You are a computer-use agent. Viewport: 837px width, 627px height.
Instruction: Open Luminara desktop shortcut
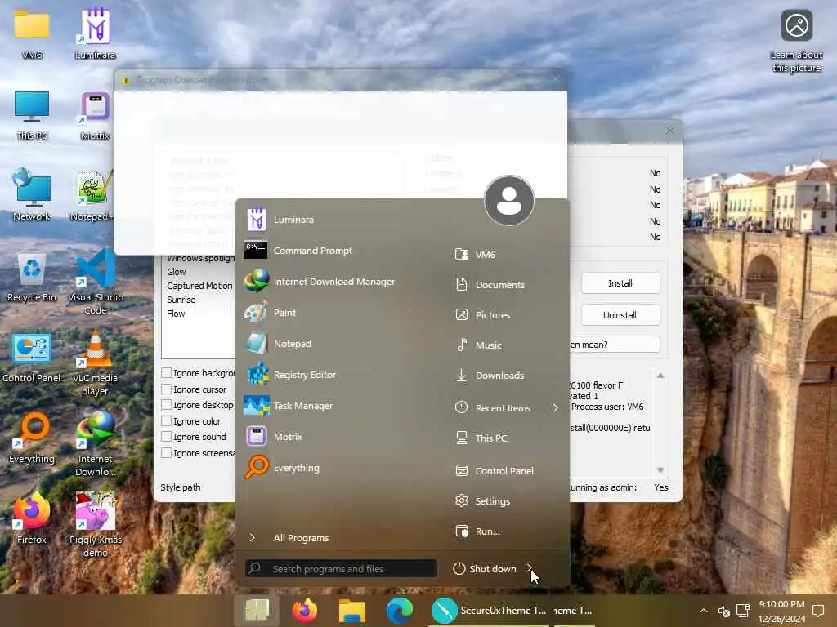[x=96, y=33]
